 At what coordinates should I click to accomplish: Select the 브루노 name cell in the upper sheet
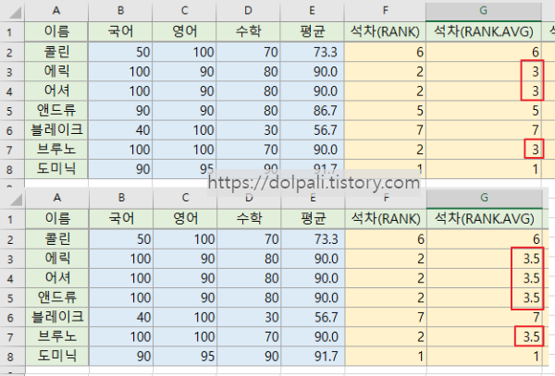click(56, 150)
